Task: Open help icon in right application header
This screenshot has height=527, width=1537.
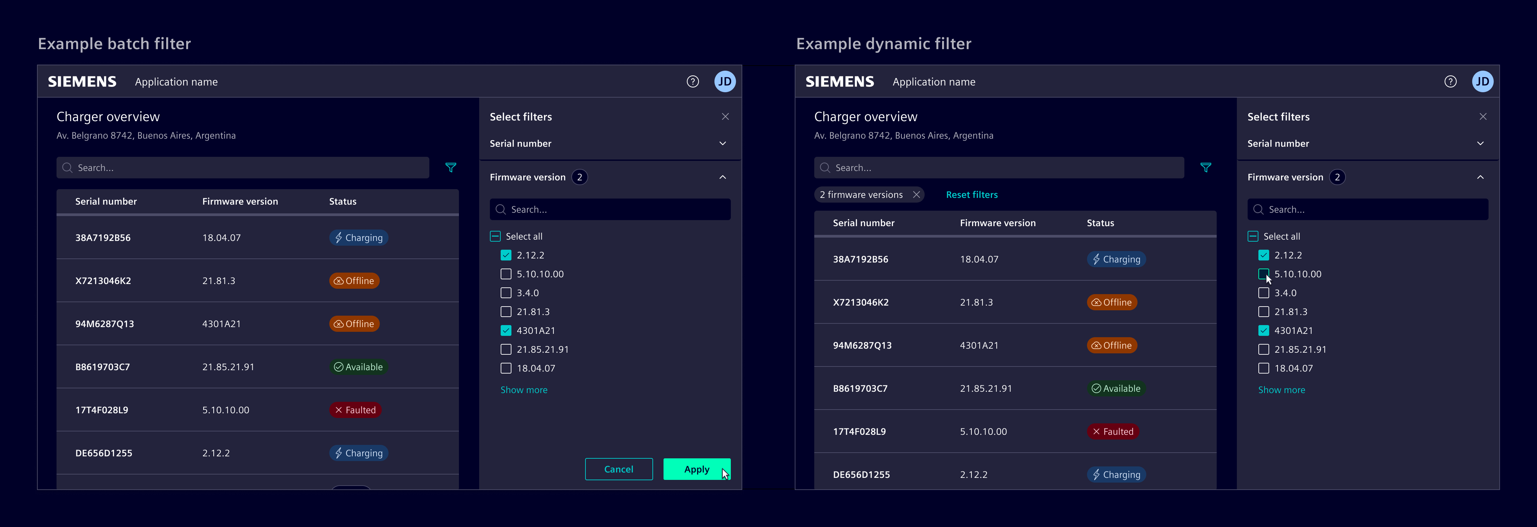Action: pyautogui.click(x=1450, y=82)
